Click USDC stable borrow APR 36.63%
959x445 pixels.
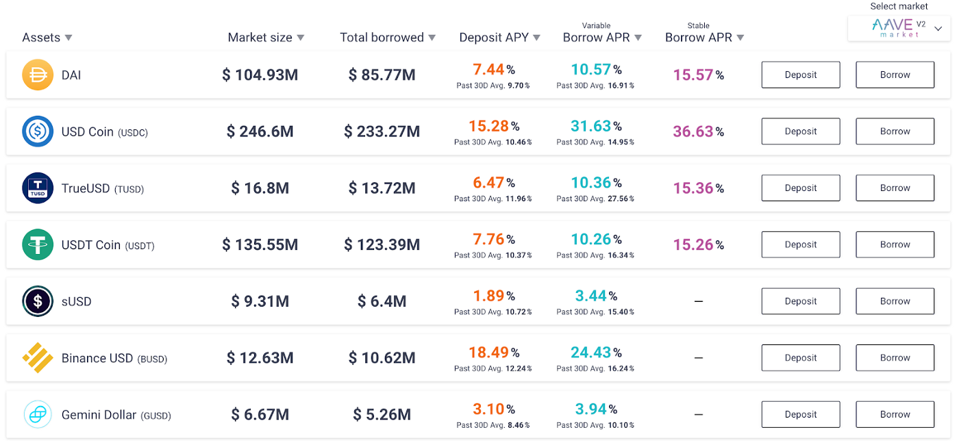point(699,131)
